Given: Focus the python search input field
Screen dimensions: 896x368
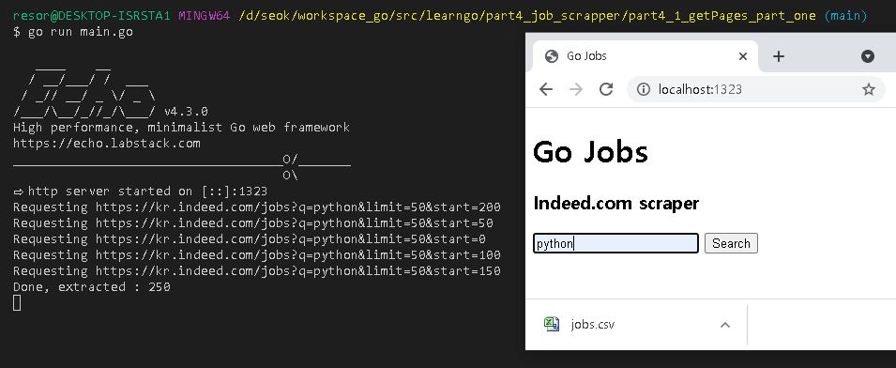Looking at the screenshot, I should pos(615,243).
